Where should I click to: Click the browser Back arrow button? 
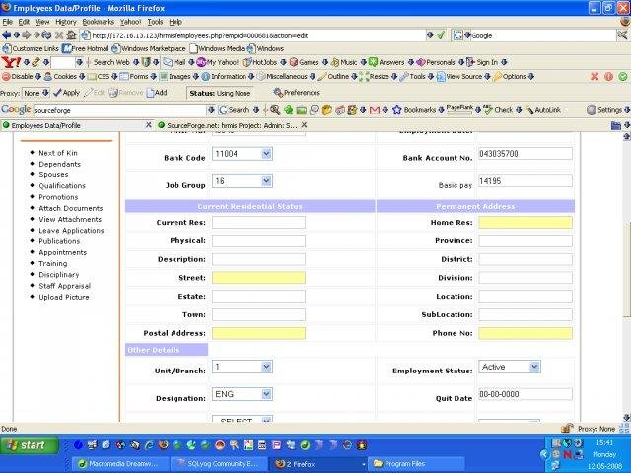(7, 35)
